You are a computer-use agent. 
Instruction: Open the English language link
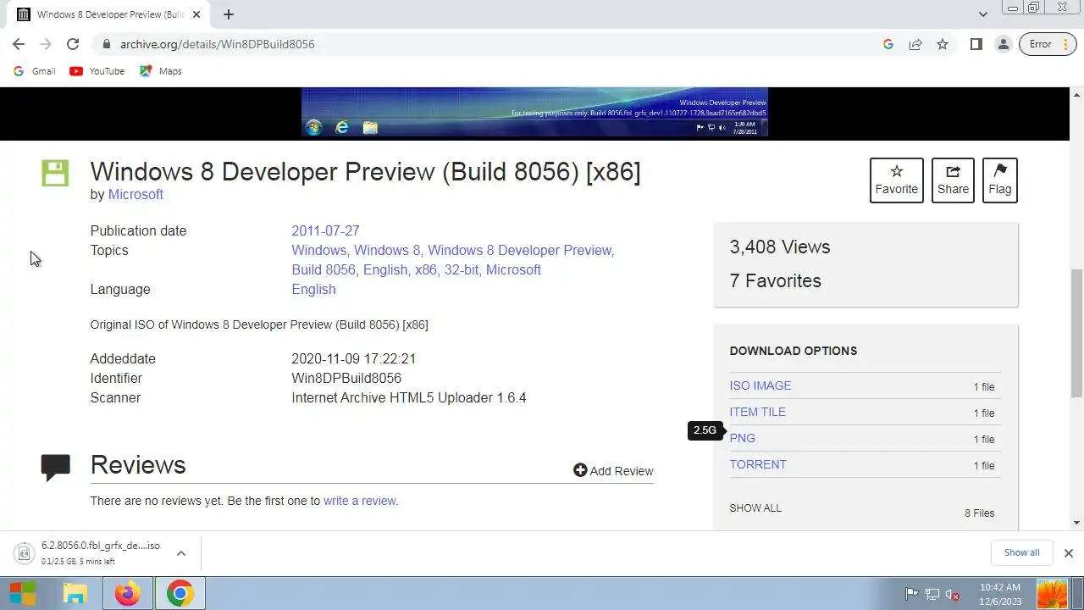pos(313,289)
